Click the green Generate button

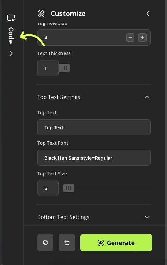(116, 243)
